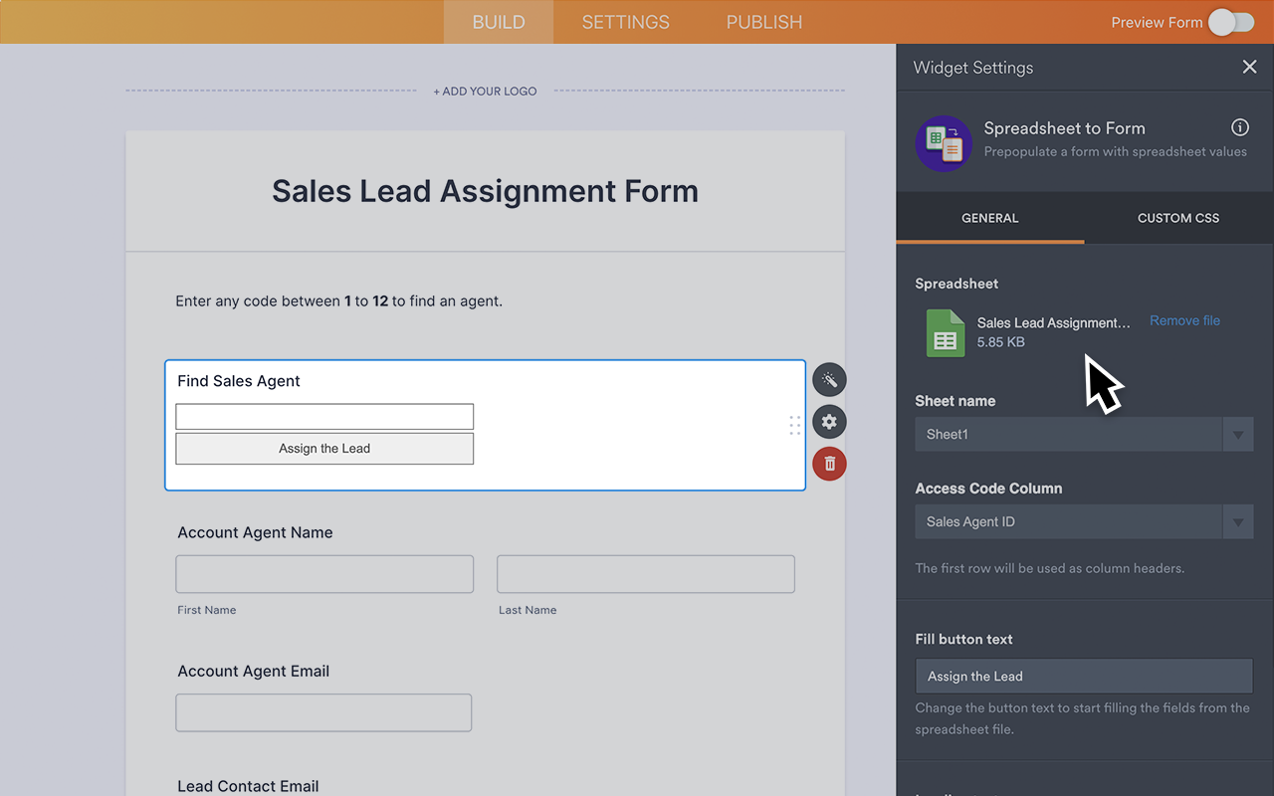The height and width of the screenshot is (796, 1274).
Task: Edit the Fill button text field
Action: [x=1083, y=676]
